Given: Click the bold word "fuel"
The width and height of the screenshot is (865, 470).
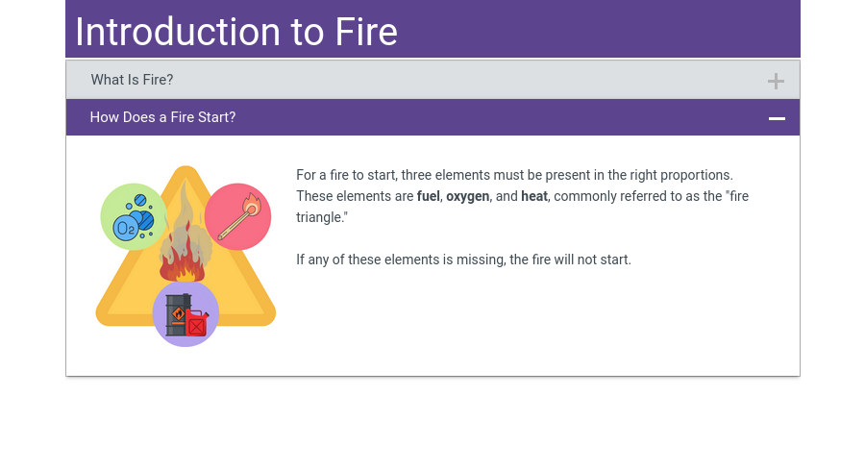Looking at the screenshot, I should pyautogui.click(x=428, y=196).
